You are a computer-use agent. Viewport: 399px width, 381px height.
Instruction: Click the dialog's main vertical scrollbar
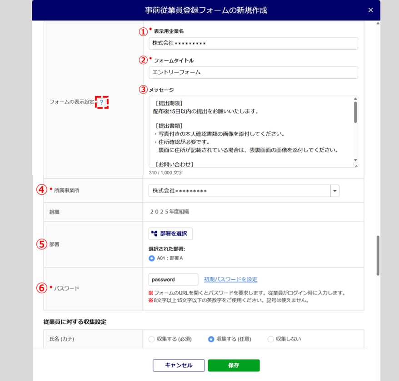click(378, 255)
